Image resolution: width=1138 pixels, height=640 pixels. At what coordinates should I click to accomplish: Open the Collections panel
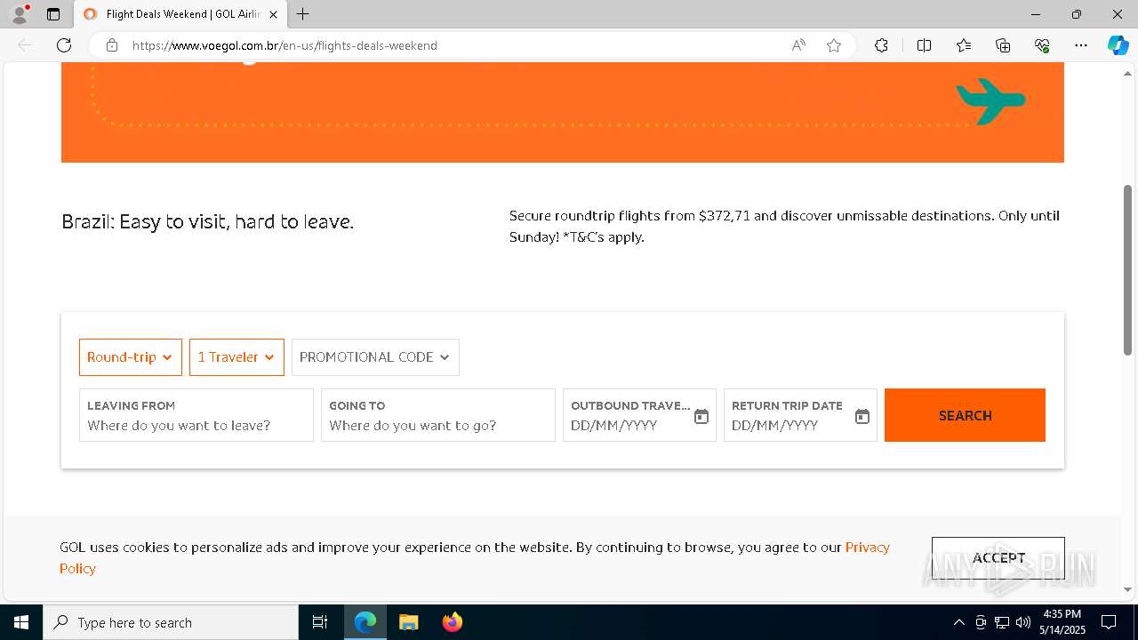click(1003, 45)
